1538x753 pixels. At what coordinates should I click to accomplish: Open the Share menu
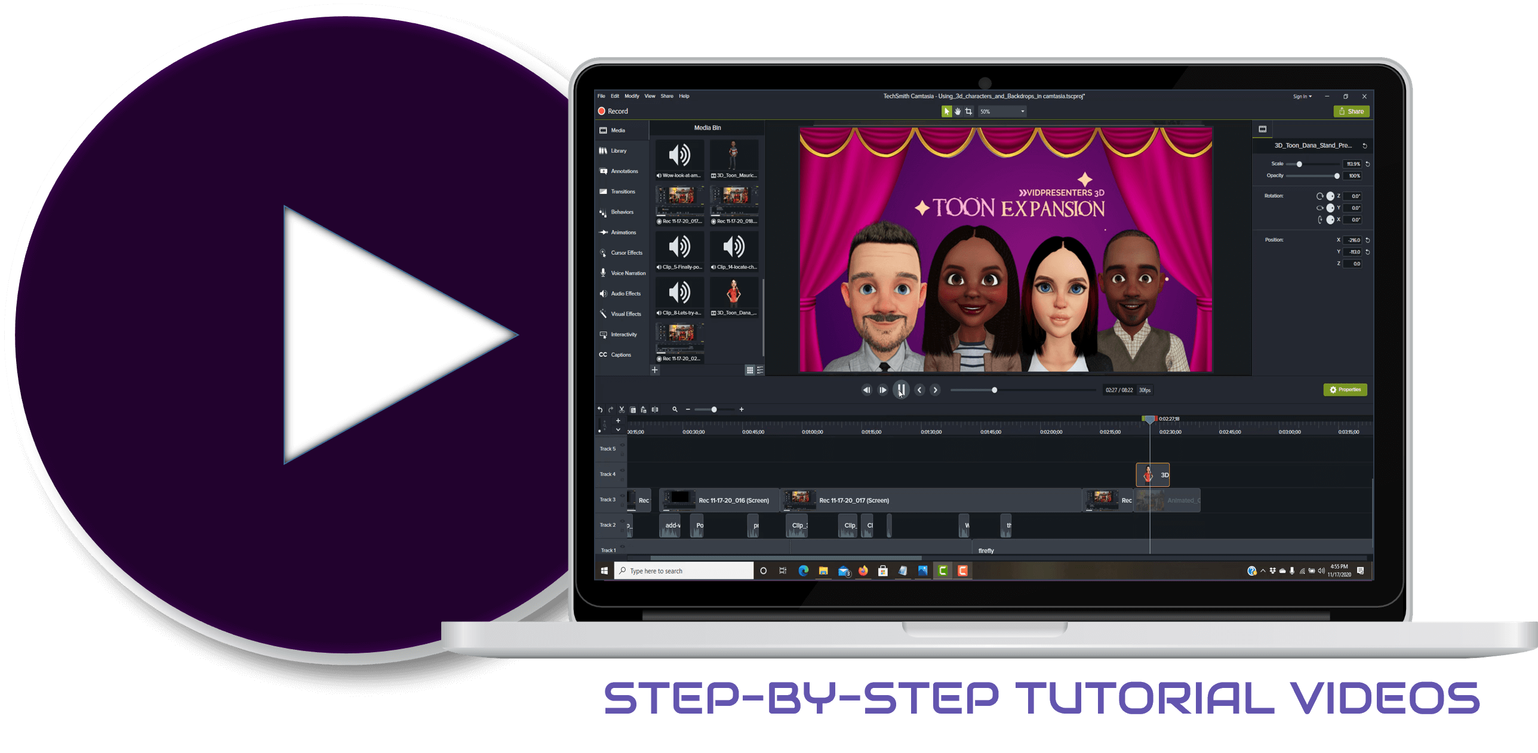click(667, 96)
